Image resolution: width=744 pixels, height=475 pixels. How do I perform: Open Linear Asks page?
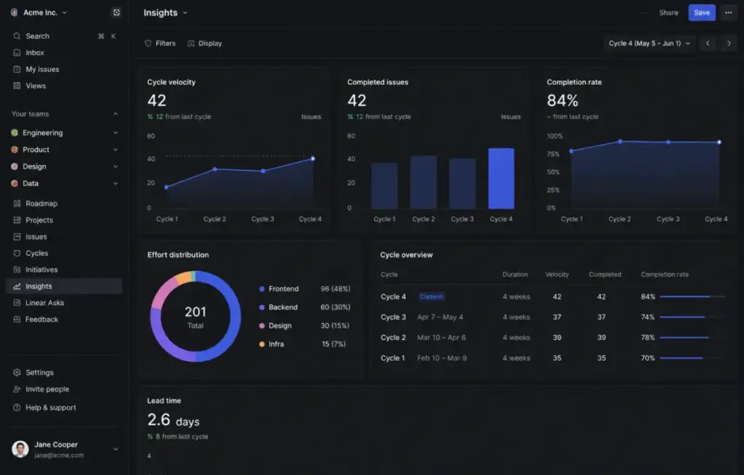tap(65, 303)
